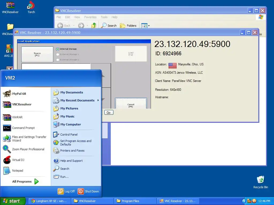274x205 pixels.
Task: Open Forward button history dropdown arrow
Action: click(87, 26)
